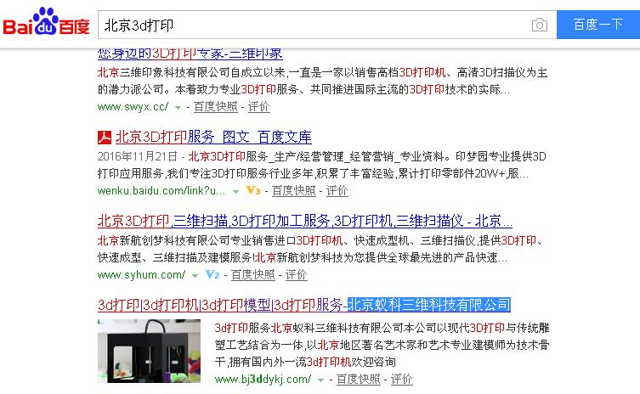Image resolution: width=640 pixels, height=394 pixels.
Task: Click the Baidu logo
Action: point(46,21)
